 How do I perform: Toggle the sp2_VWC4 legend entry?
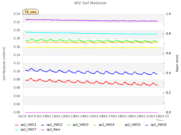[x=104, y=125]
